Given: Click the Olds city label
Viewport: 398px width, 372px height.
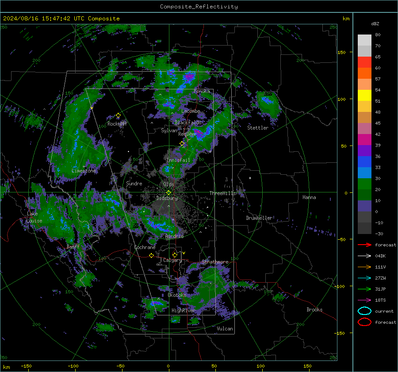Looking at the screenshot, I should pyautogui.click(x=168, y=184).
